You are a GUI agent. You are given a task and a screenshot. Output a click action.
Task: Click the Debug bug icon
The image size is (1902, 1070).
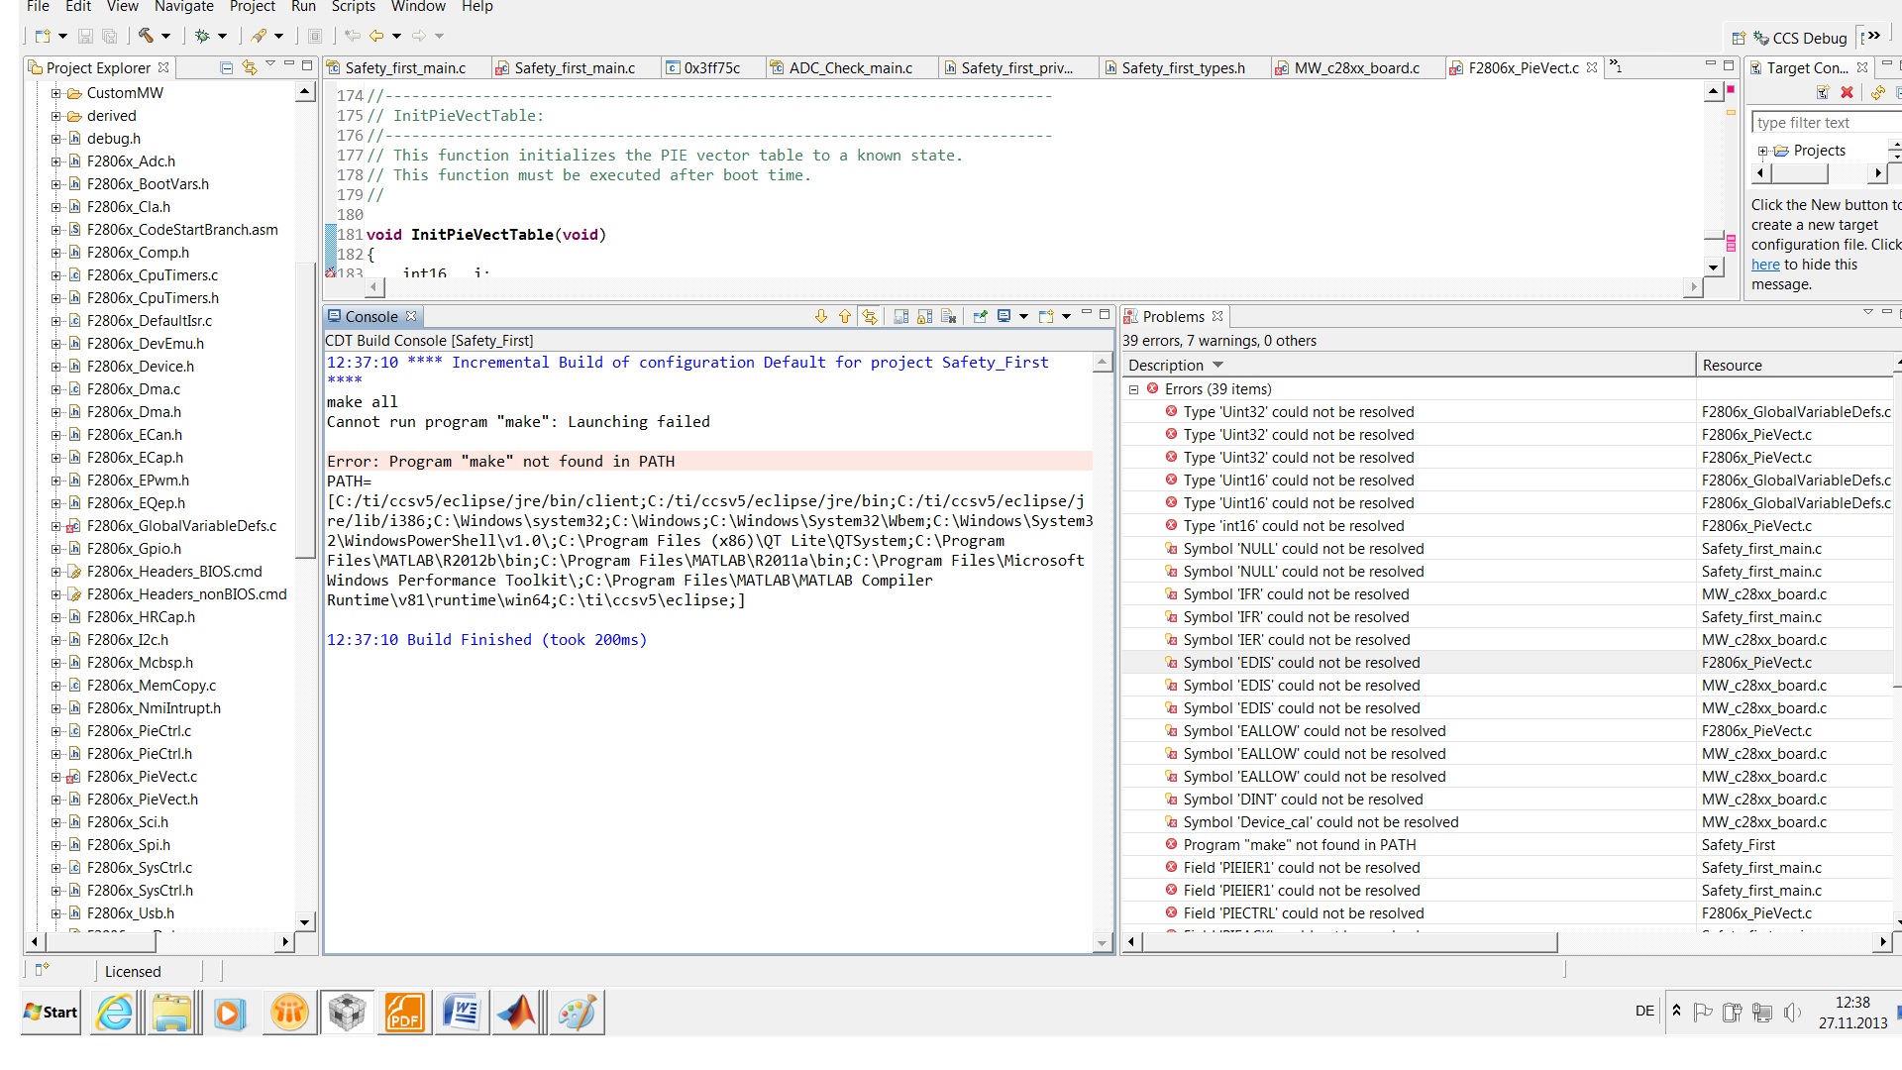pos(202,36)
